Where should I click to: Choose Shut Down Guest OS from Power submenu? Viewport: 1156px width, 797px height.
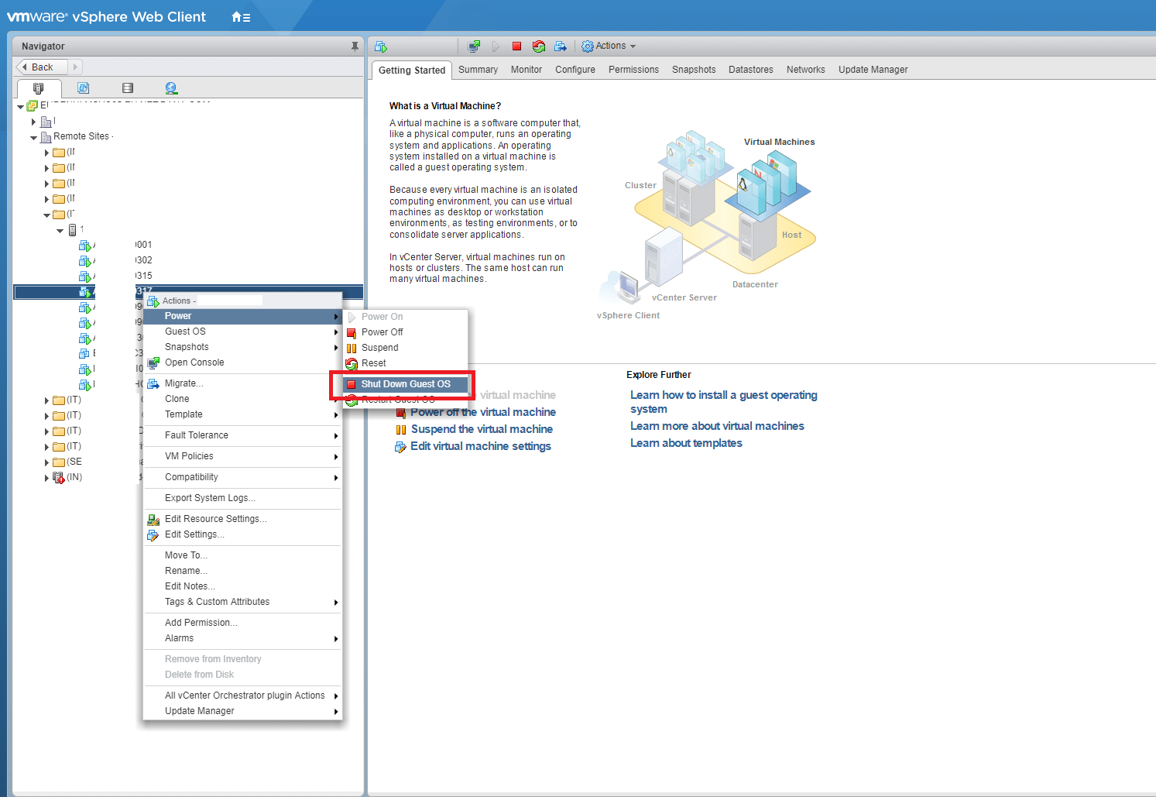pos(405,384)
